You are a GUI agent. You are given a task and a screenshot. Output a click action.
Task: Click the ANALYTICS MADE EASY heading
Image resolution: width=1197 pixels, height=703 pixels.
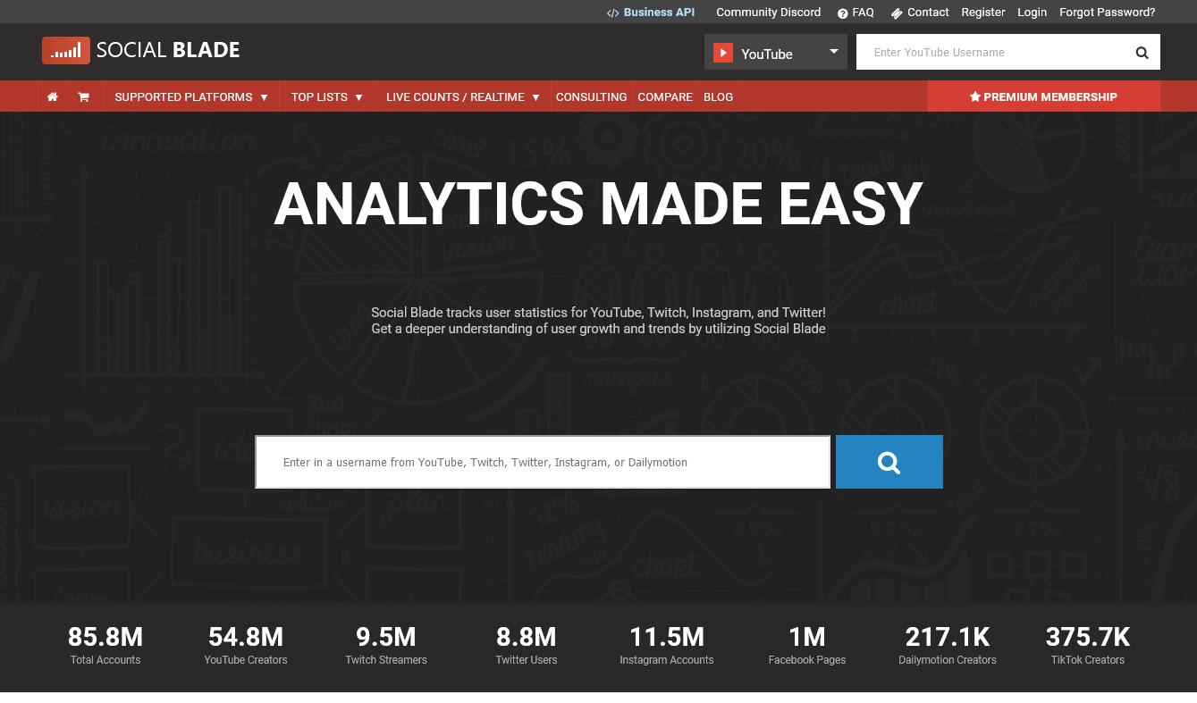pos(598,204)
